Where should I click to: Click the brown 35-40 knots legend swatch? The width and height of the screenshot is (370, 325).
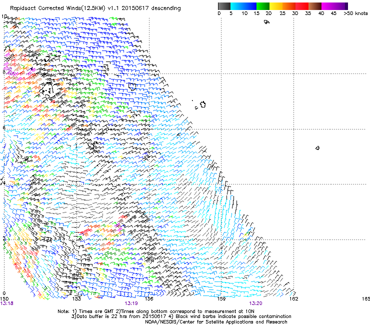pyautogui.click(x=315, y=6)
